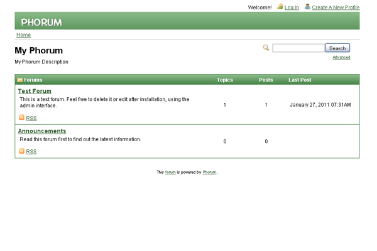Click the PHORUM logo in the green banner

coord(41,22)
